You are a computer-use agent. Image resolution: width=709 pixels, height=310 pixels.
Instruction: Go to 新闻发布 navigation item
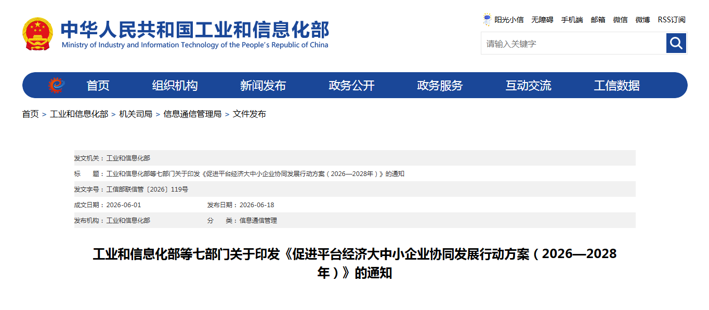263,86
